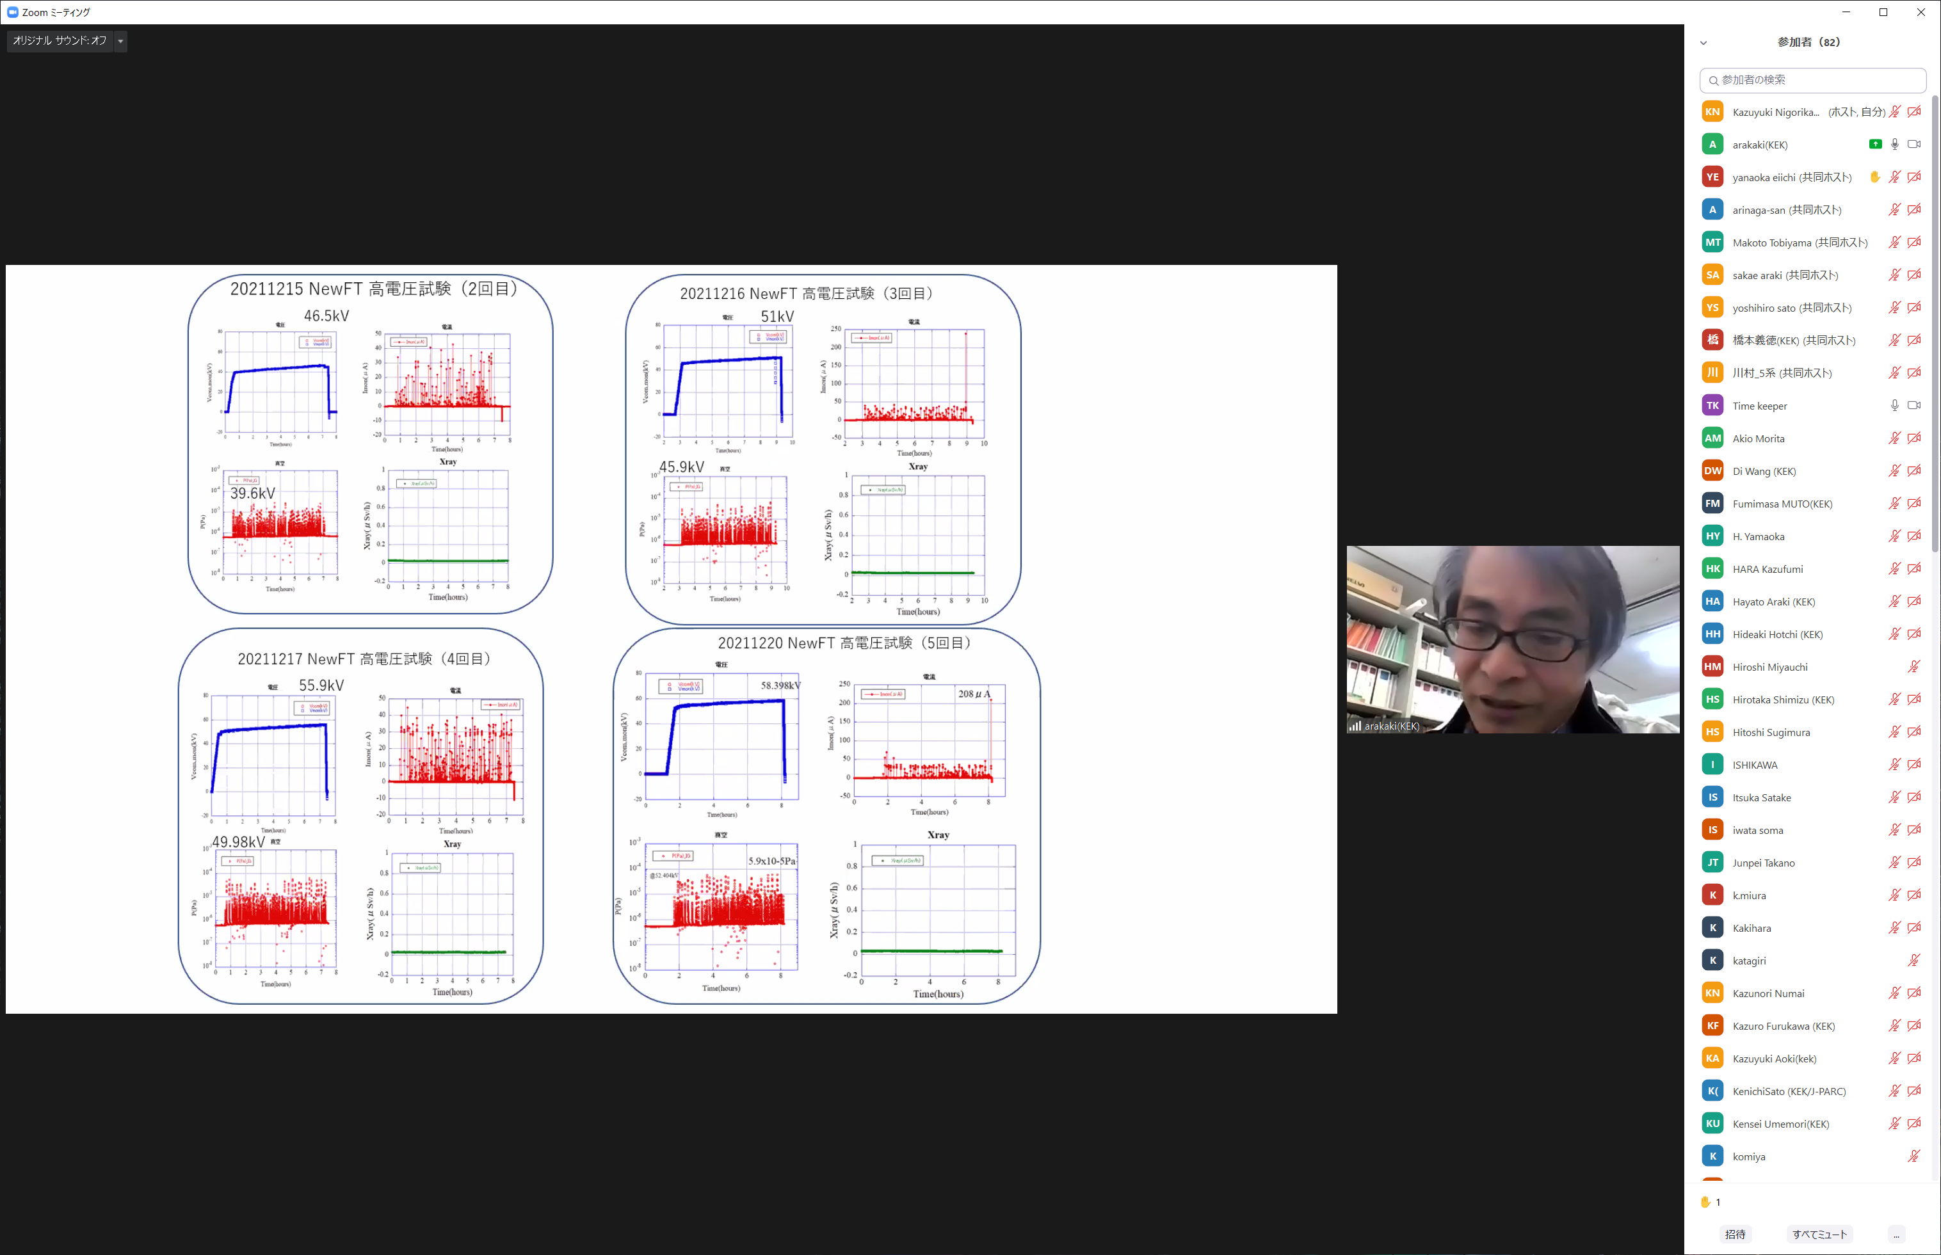
Task: Select participant iwata soma
Action: coord(1812,829)
